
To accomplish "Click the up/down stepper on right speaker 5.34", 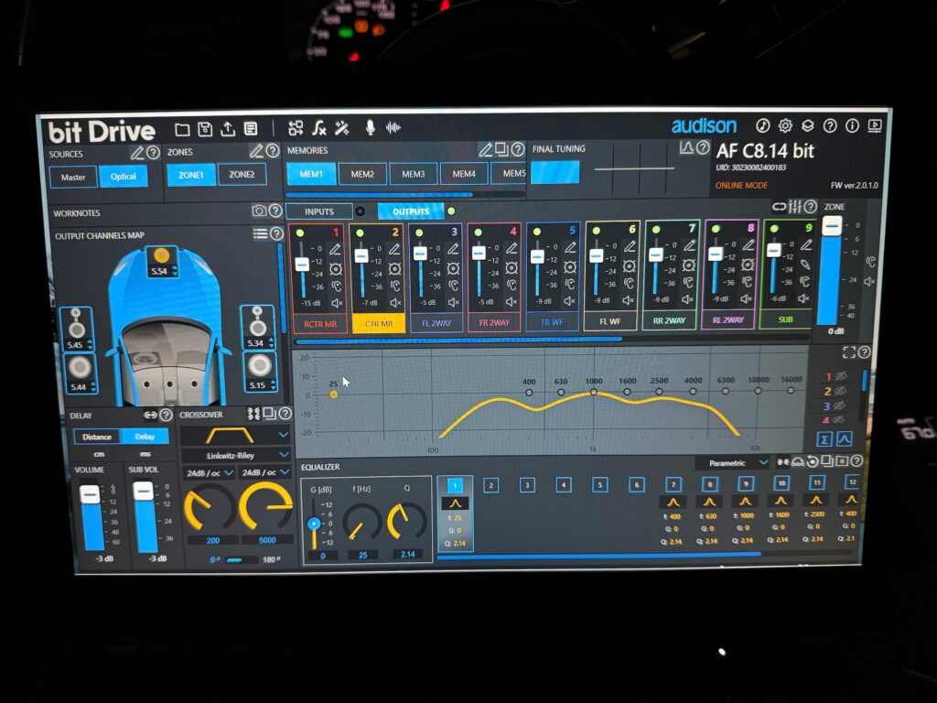I will pos(271,343).
